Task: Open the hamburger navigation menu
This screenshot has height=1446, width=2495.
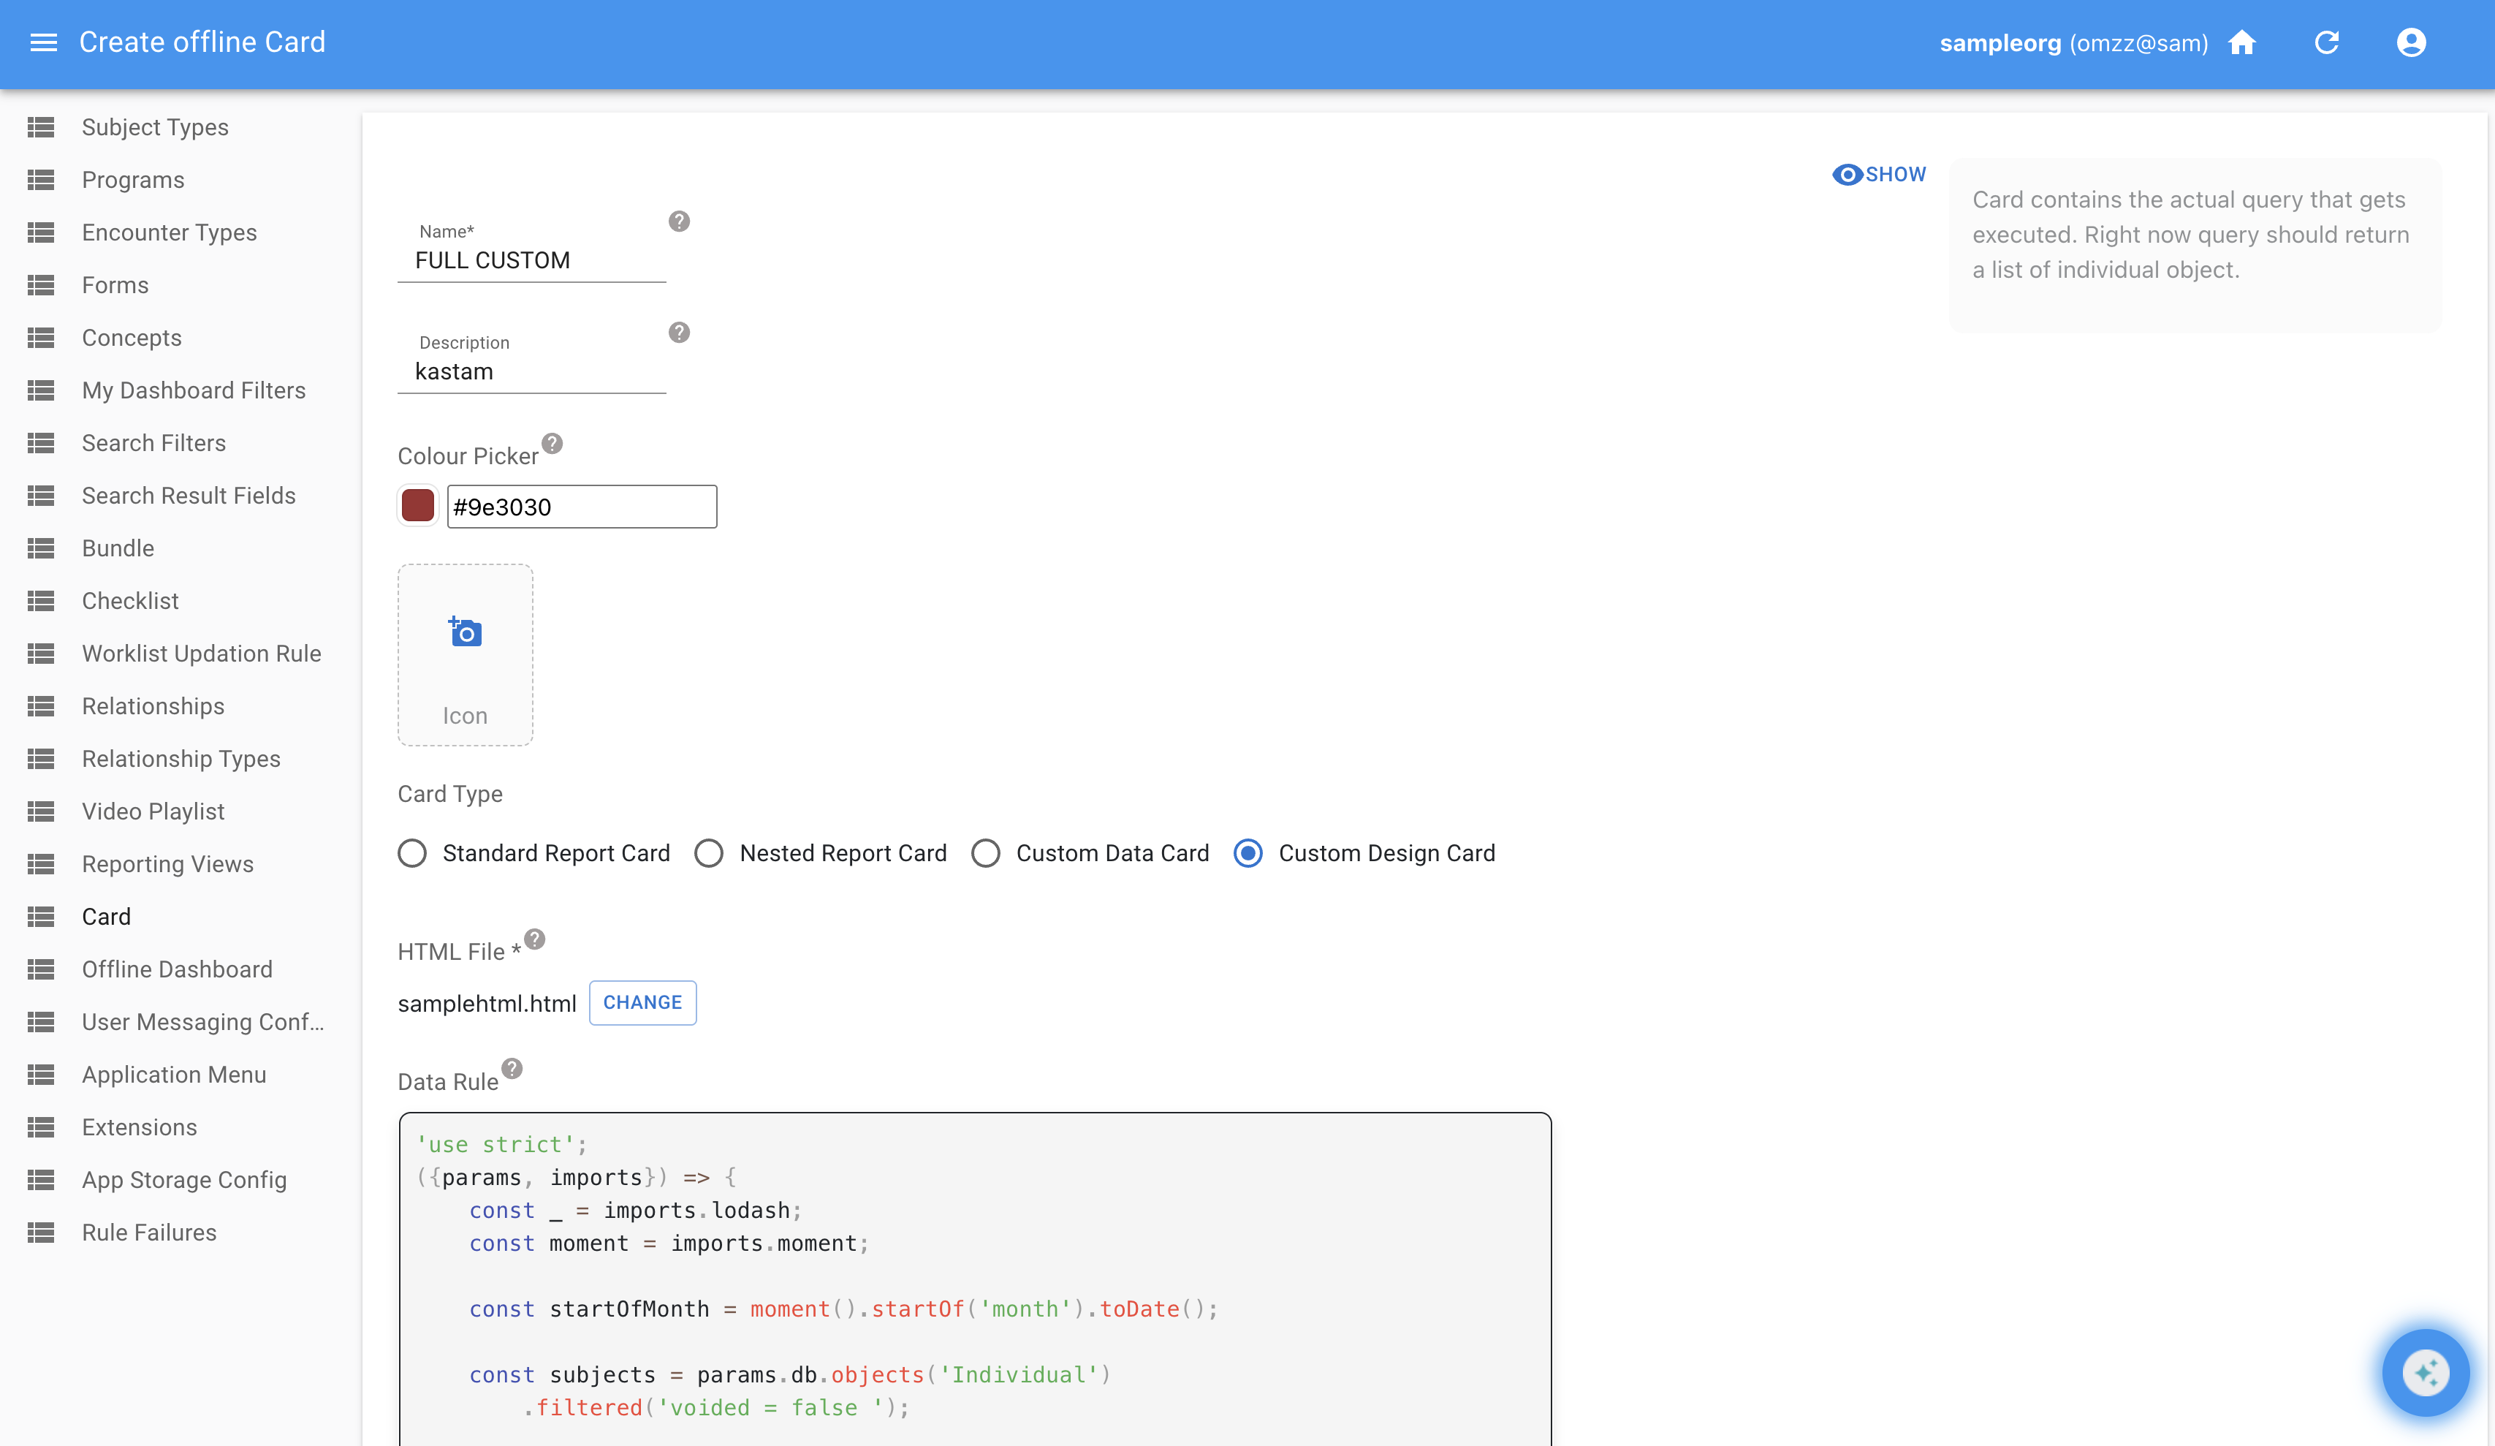Action: pos(44,42)
